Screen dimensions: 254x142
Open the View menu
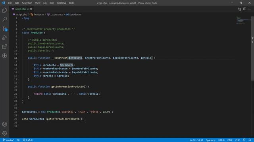tap(38, 3)
